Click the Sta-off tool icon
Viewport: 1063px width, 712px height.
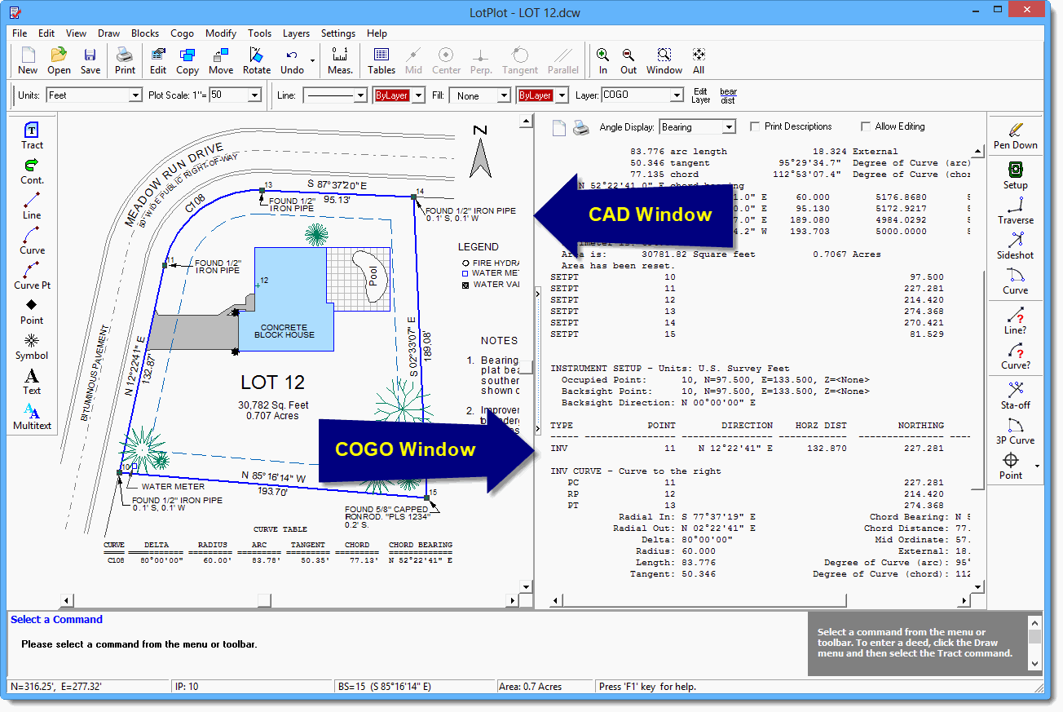click(x=1015, y=395)
